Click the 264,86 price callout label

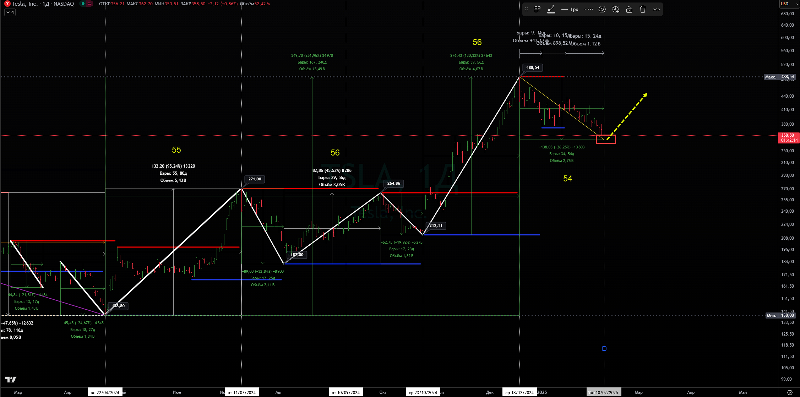tap(393, 184)
